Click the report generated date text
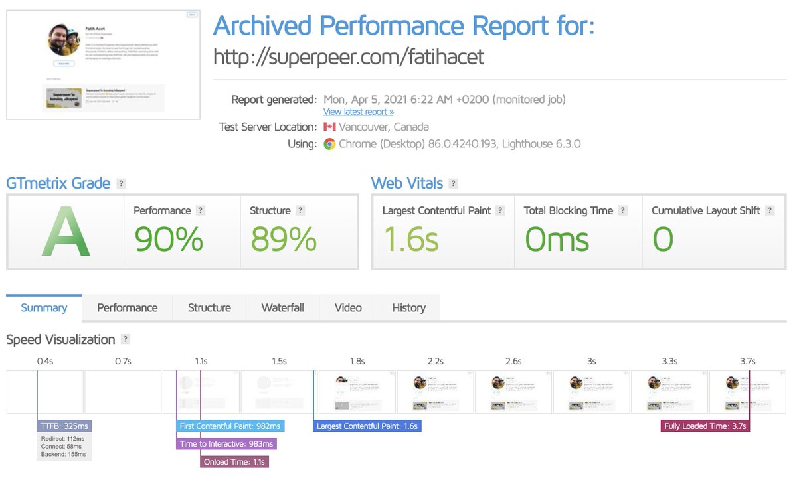Viewport: 797px width, 478px height. coord(444,100)
